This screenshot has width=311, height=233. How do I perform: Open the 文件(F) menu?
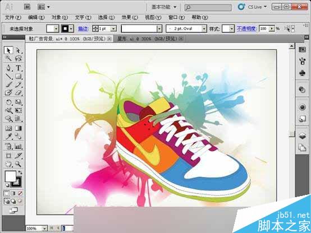[13, 17]
